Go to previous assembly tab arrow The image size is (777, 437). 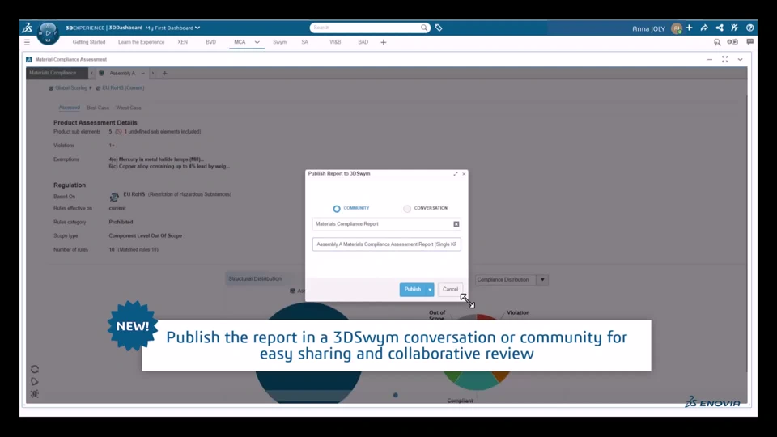coord(91,74)
